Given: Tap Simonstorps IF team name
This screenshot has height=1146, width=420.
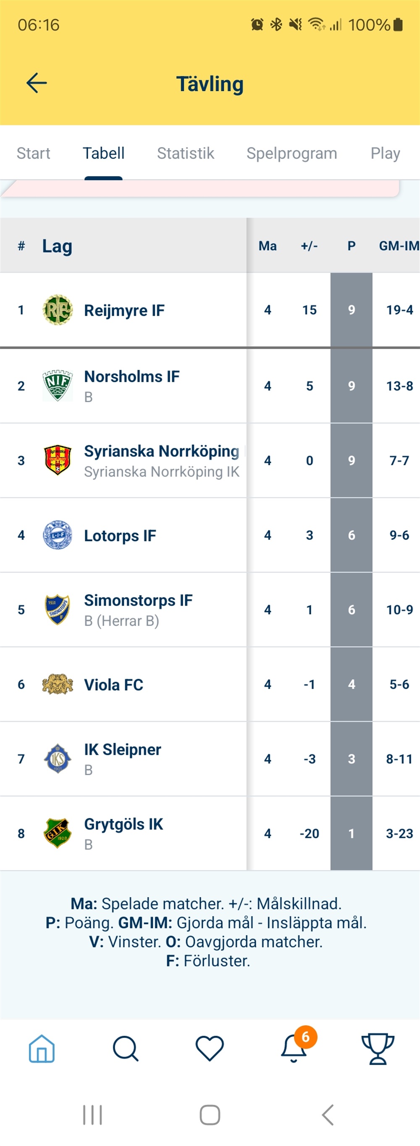Looking at the screenshot, I should (138, 601).
